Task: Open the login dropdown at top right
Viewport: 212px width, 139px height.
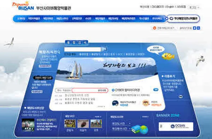Action: [194, 7]
